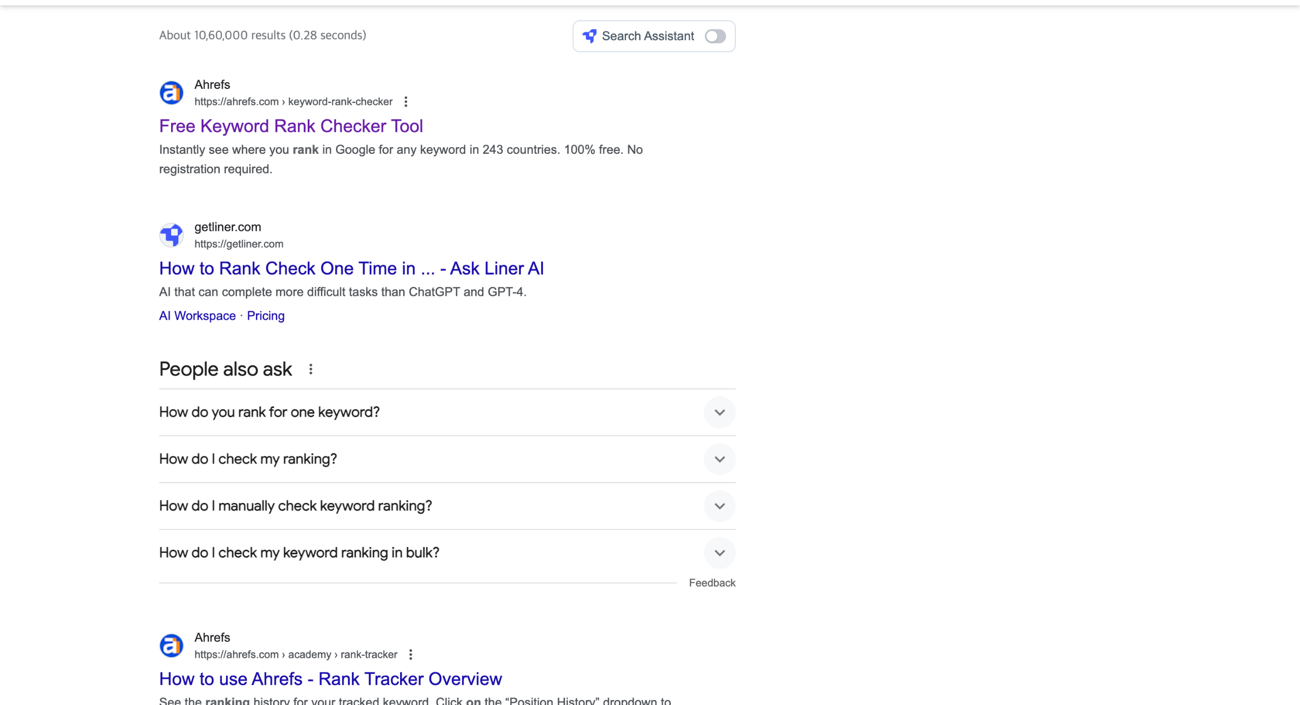Open "How to Rank Check One Time" Liner link
This screenshot has width=1300, height=705.
(x=351, y=268)
